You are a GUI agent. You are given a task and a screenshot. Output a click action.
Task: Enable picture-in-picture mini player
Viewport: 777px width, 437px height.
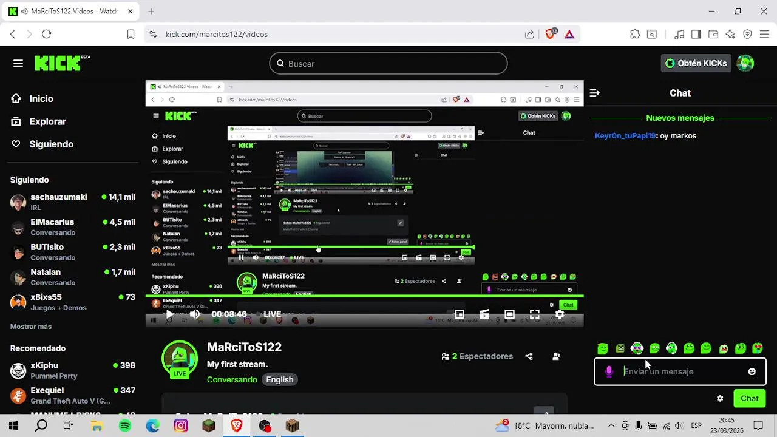(460, 314)
